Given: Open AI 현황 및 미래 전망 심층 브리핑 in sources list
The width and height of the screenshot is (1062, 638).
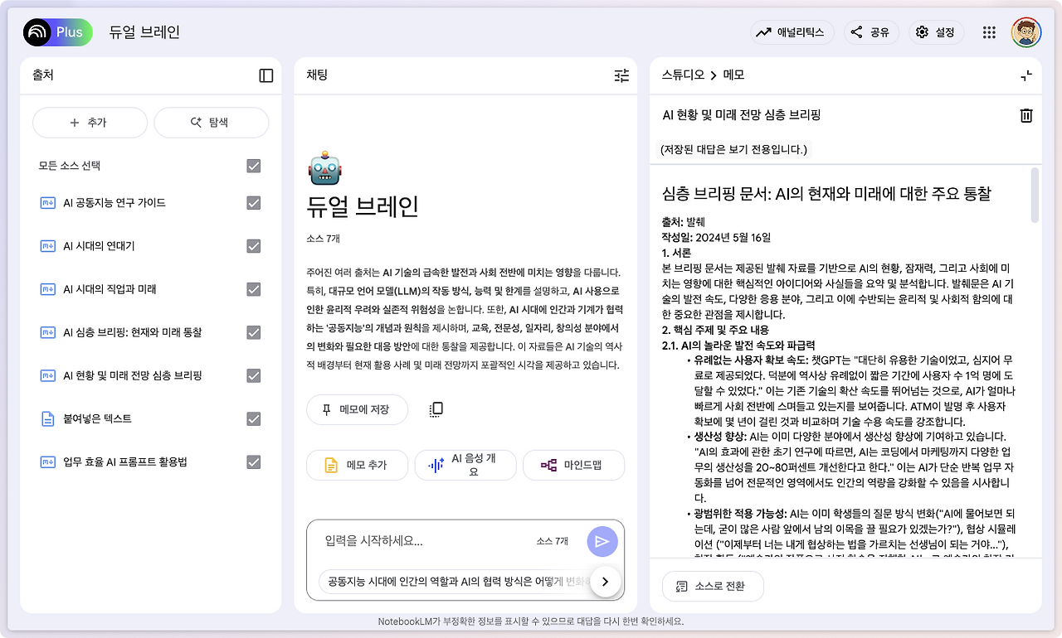Looking at the screenshot, I should tap(133, 375).
